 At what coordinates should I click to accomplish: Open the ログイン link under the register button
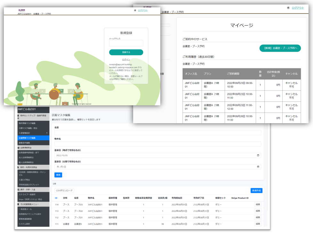click(x=126, y=60)
